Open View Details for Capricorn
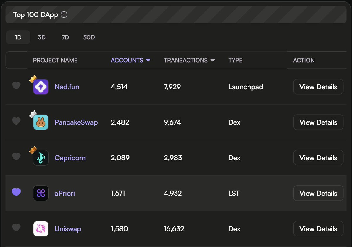The width and height of the screenshot is (352, 247). click(318, 158)
